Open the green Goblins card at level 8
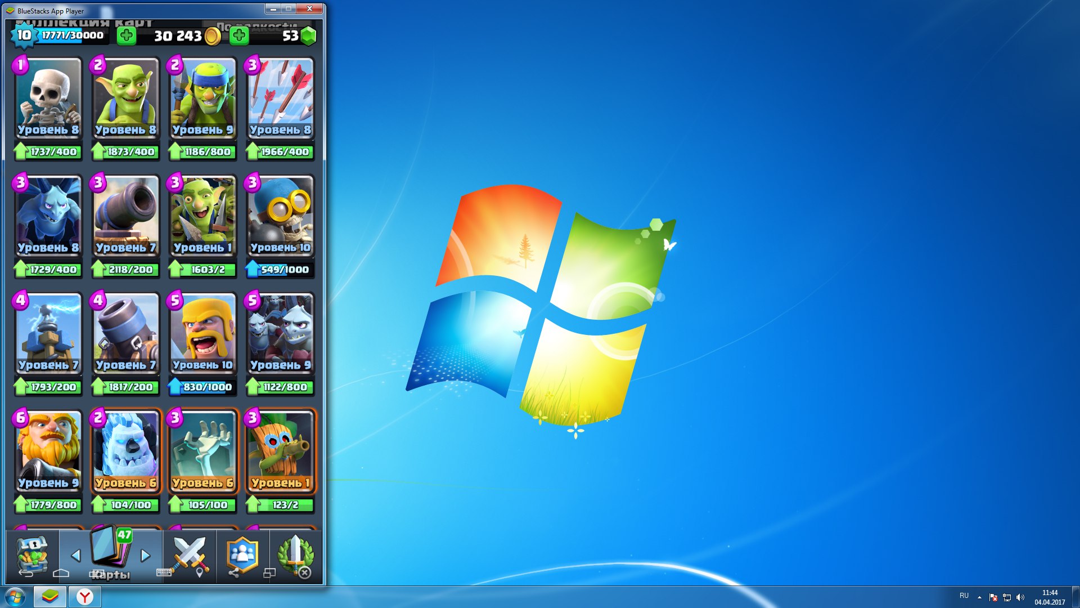 [x=125, y=99]
